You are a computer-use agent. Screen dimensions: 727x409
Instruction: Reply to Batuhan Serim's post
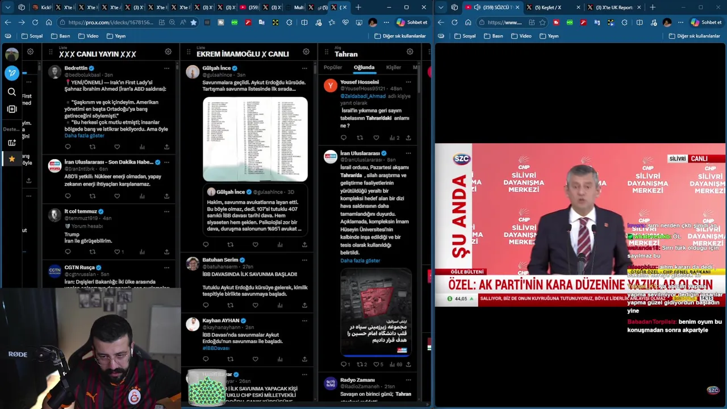206,305
